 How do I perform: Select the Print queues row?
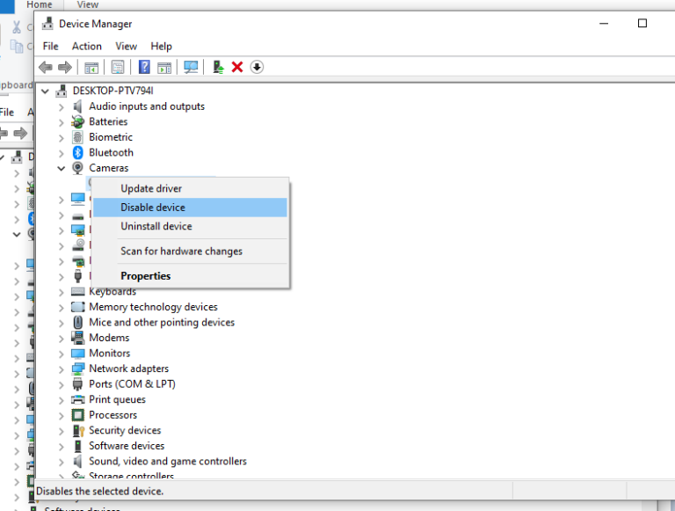[117, 399]
